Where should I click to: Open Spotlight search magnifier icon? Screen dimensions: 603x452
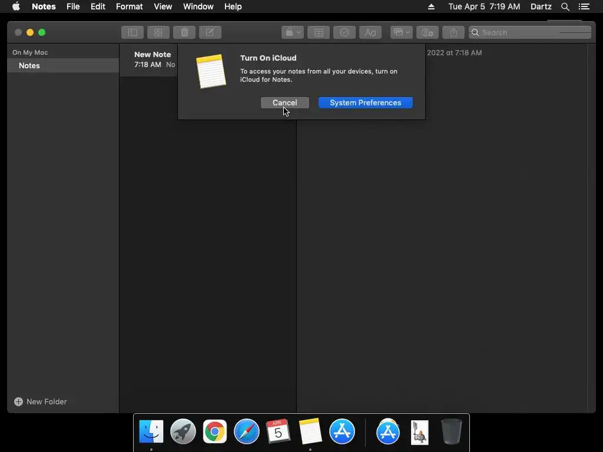(x=565, y=6)
